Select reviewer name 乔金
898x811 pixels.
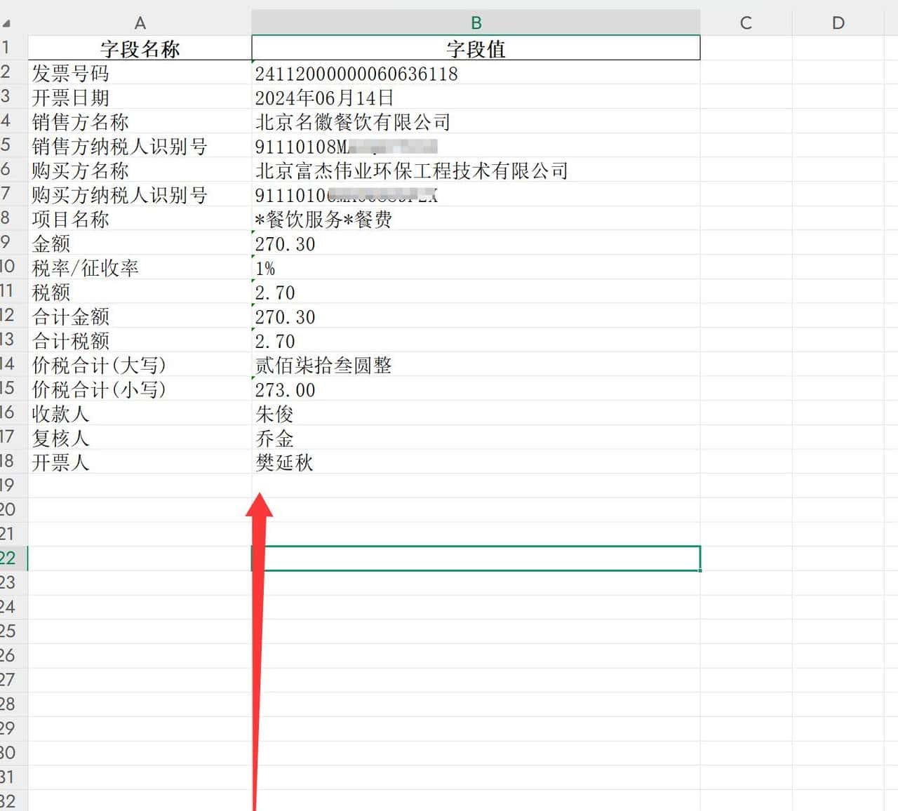click(476, 438)
